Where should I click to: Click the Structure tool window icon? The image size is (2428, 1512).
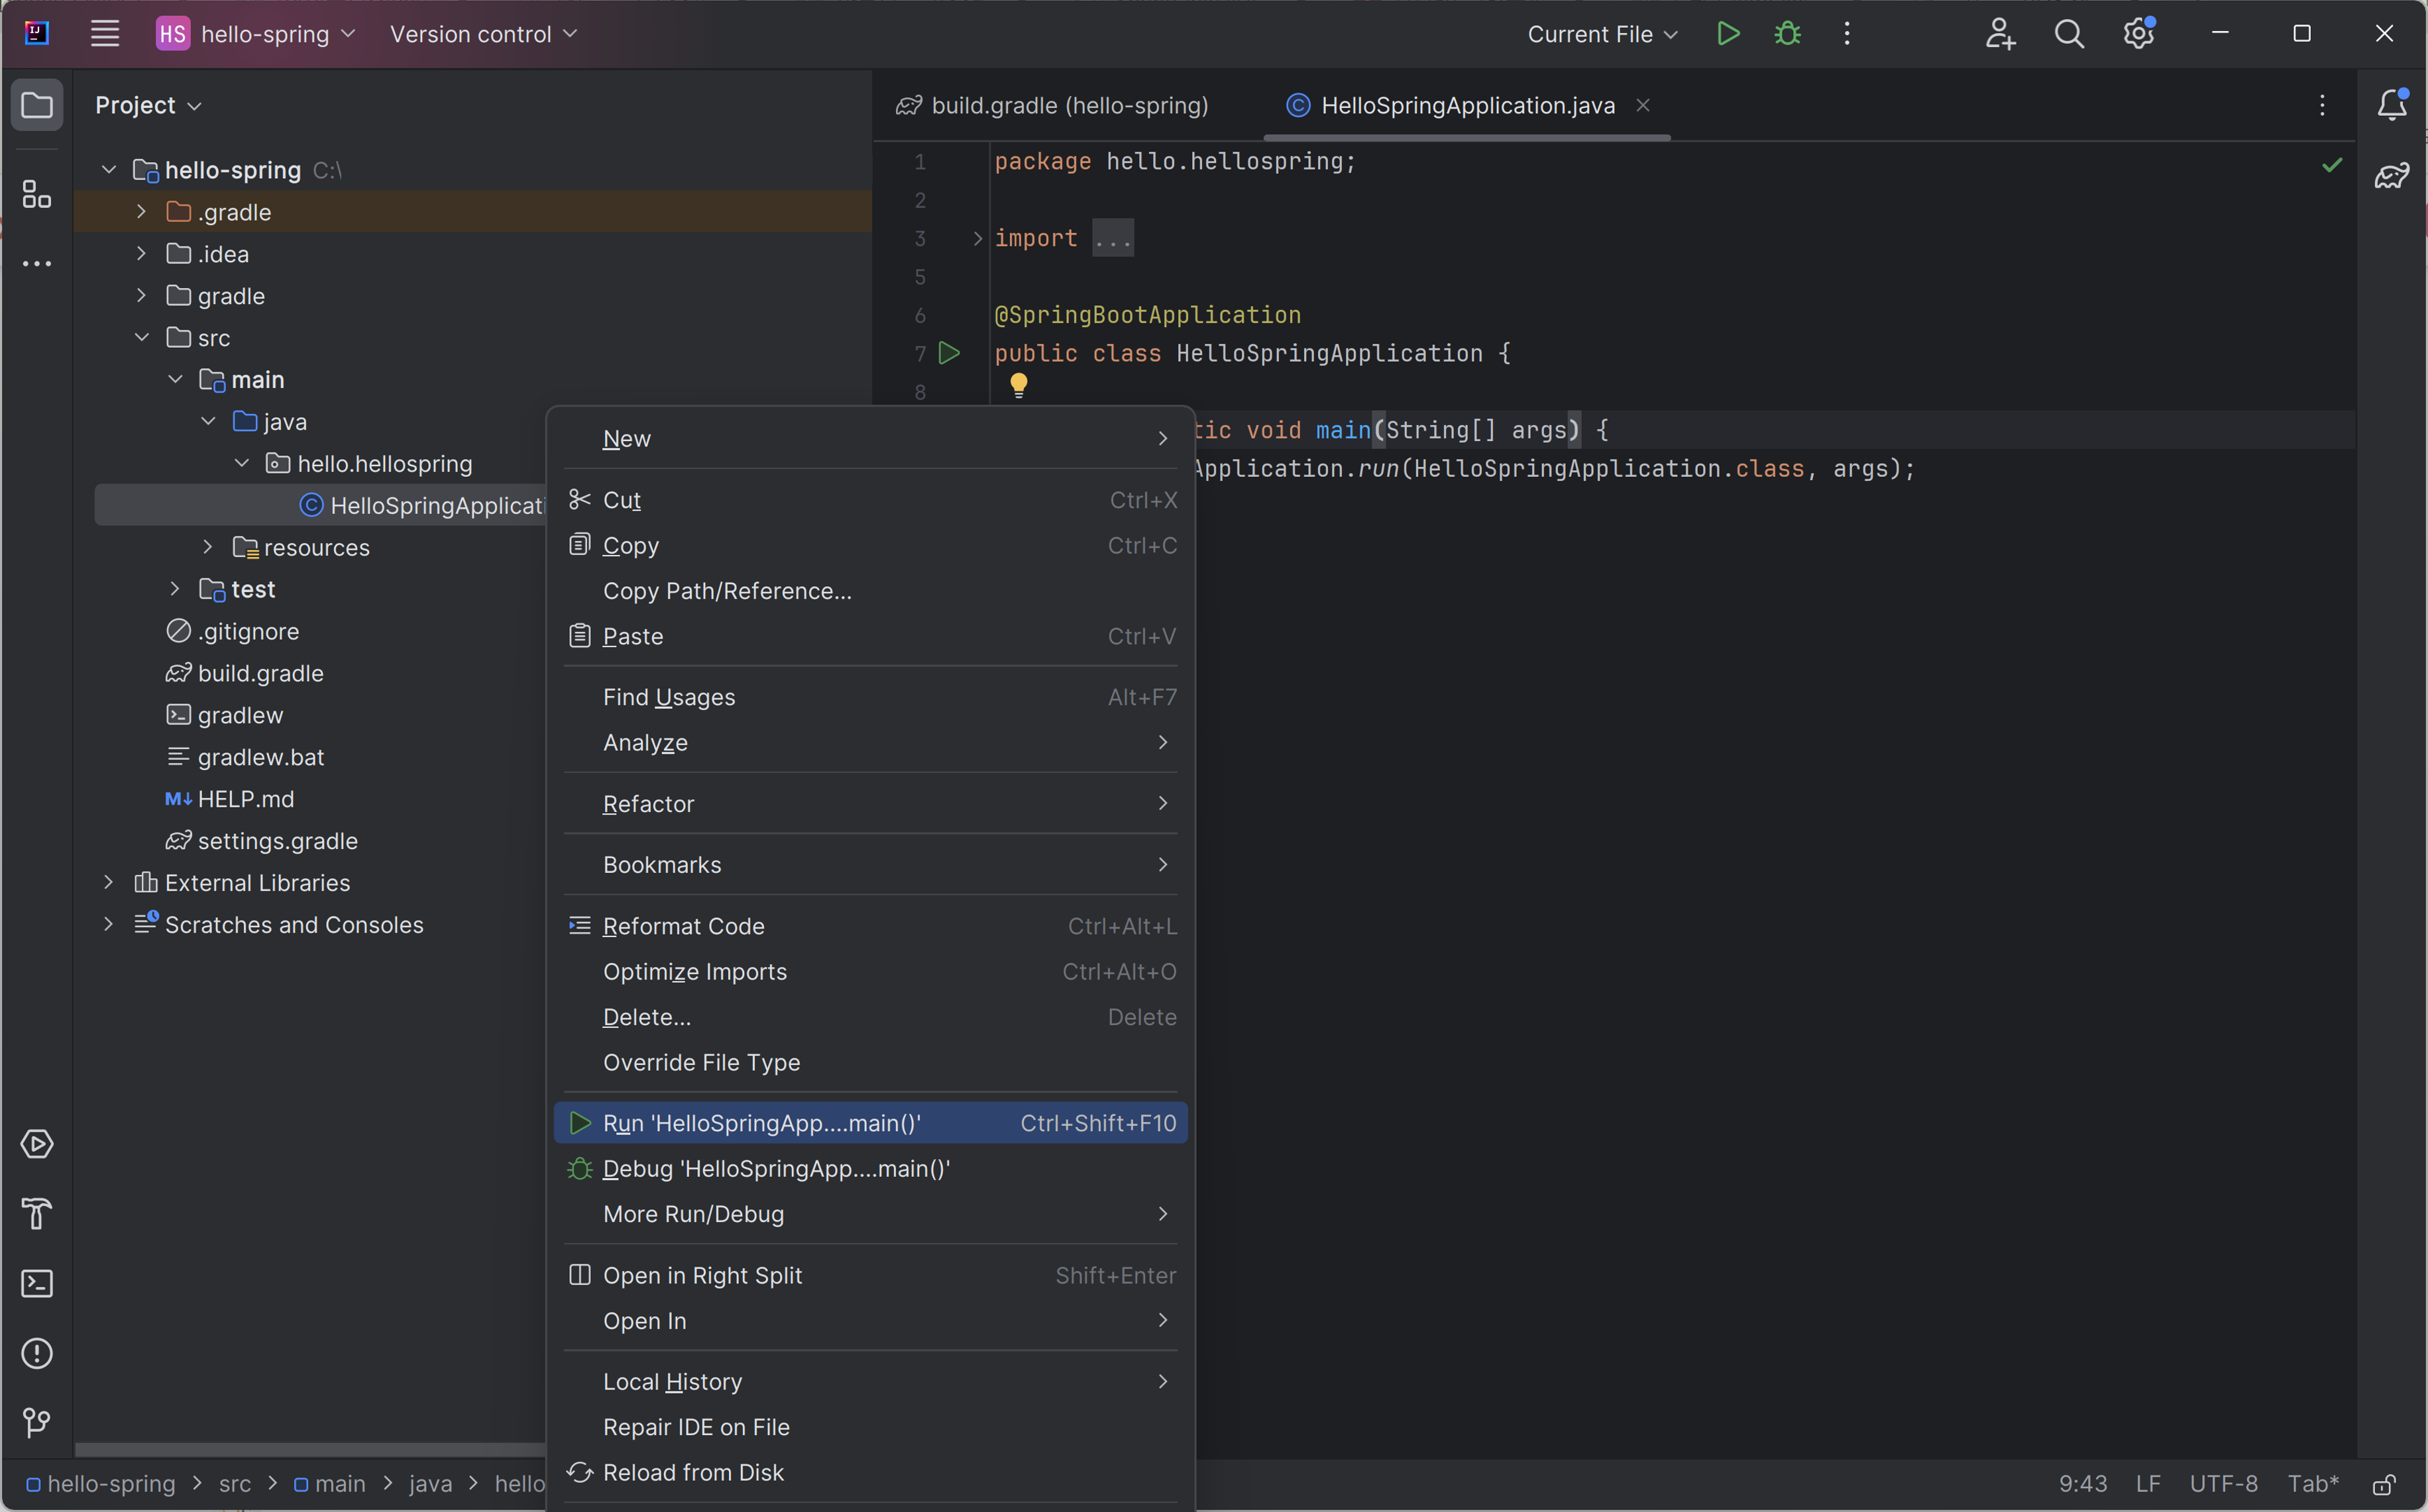37,194
